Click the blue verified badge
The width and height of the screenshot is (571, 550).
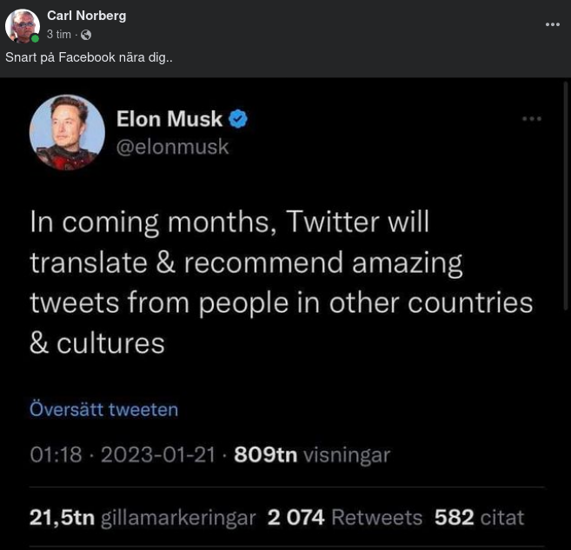[x=238, y=118]
